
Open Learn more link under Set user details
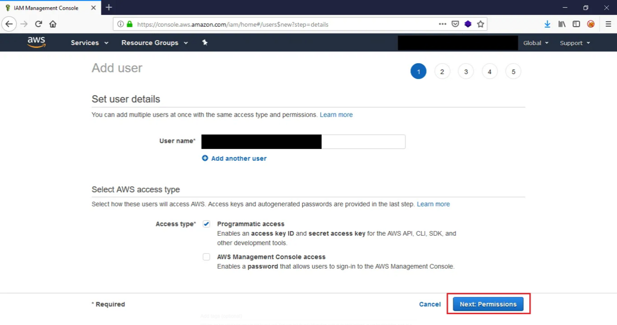pos(336,114)
